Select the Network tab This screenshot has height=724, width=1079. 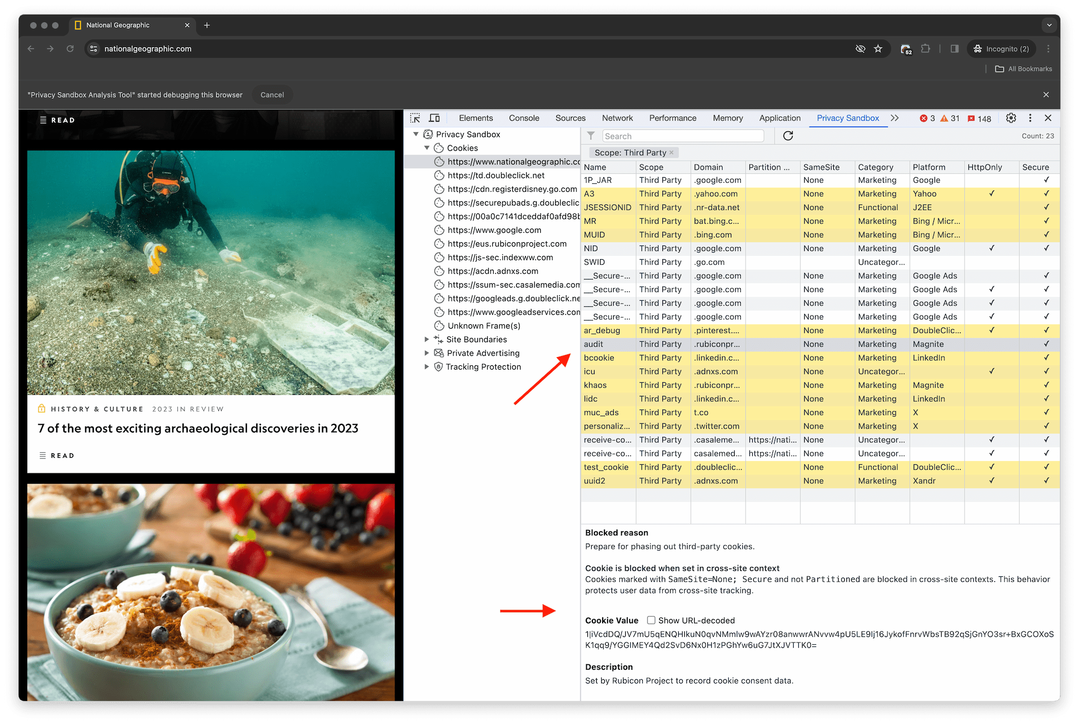616,118
